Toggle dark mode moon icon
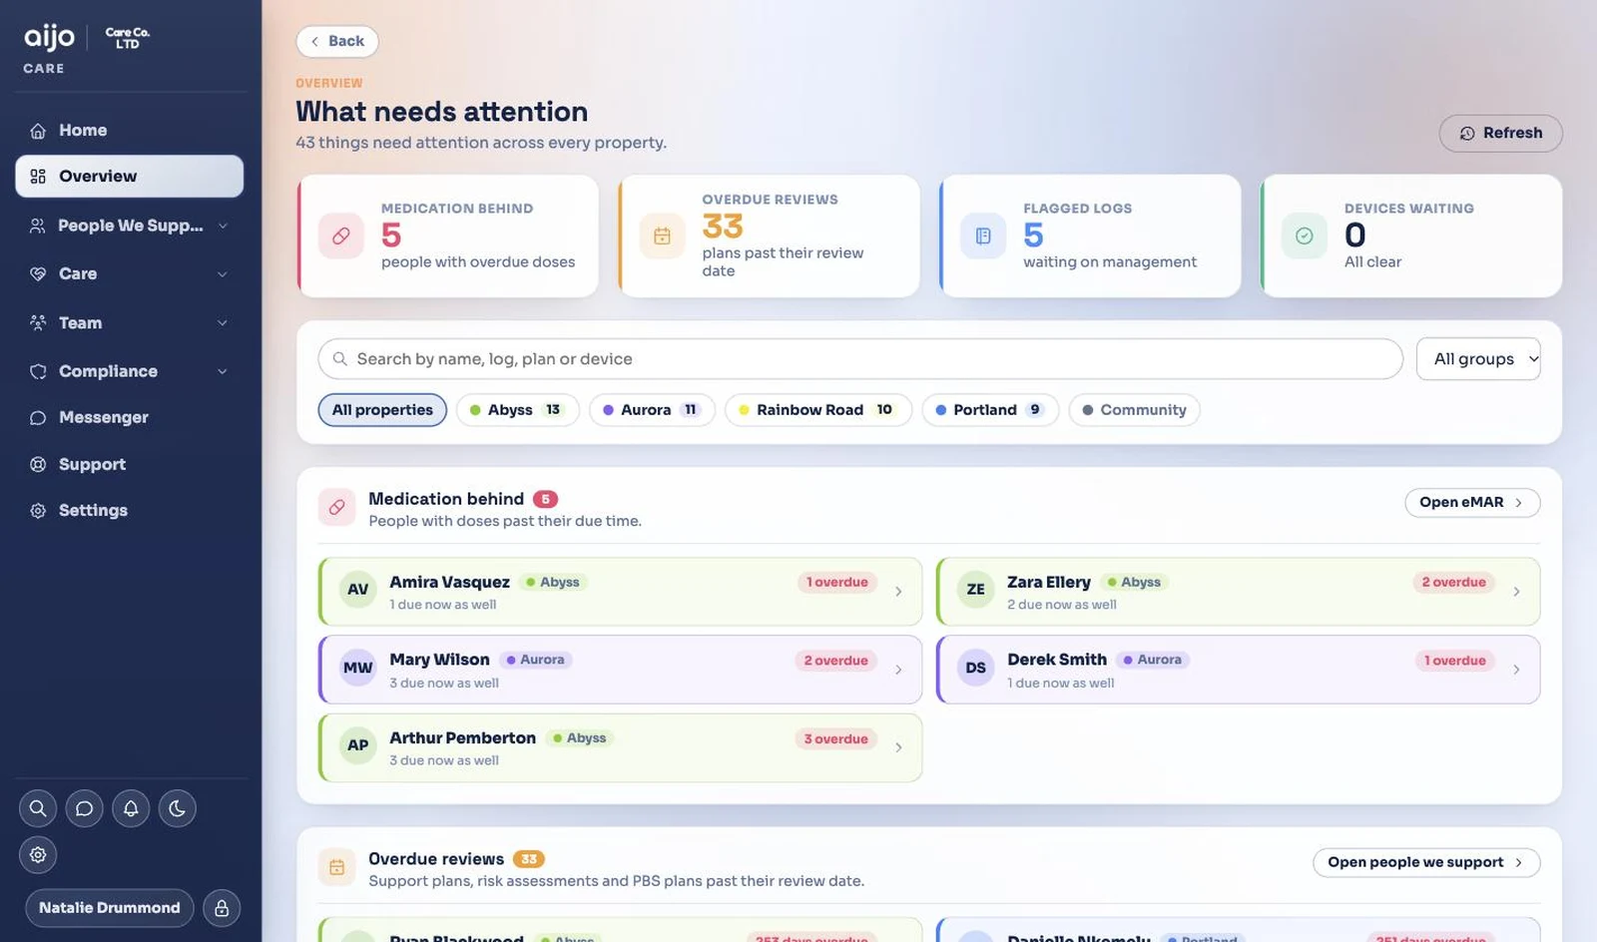This screenshot has width=1597, height=942. pyautogui.click(x=177, y=808)
